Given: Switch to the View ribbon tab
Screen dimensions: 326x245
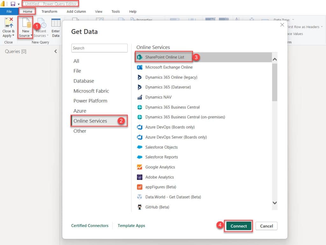Looking at the screenshot, I should [99, 11].
